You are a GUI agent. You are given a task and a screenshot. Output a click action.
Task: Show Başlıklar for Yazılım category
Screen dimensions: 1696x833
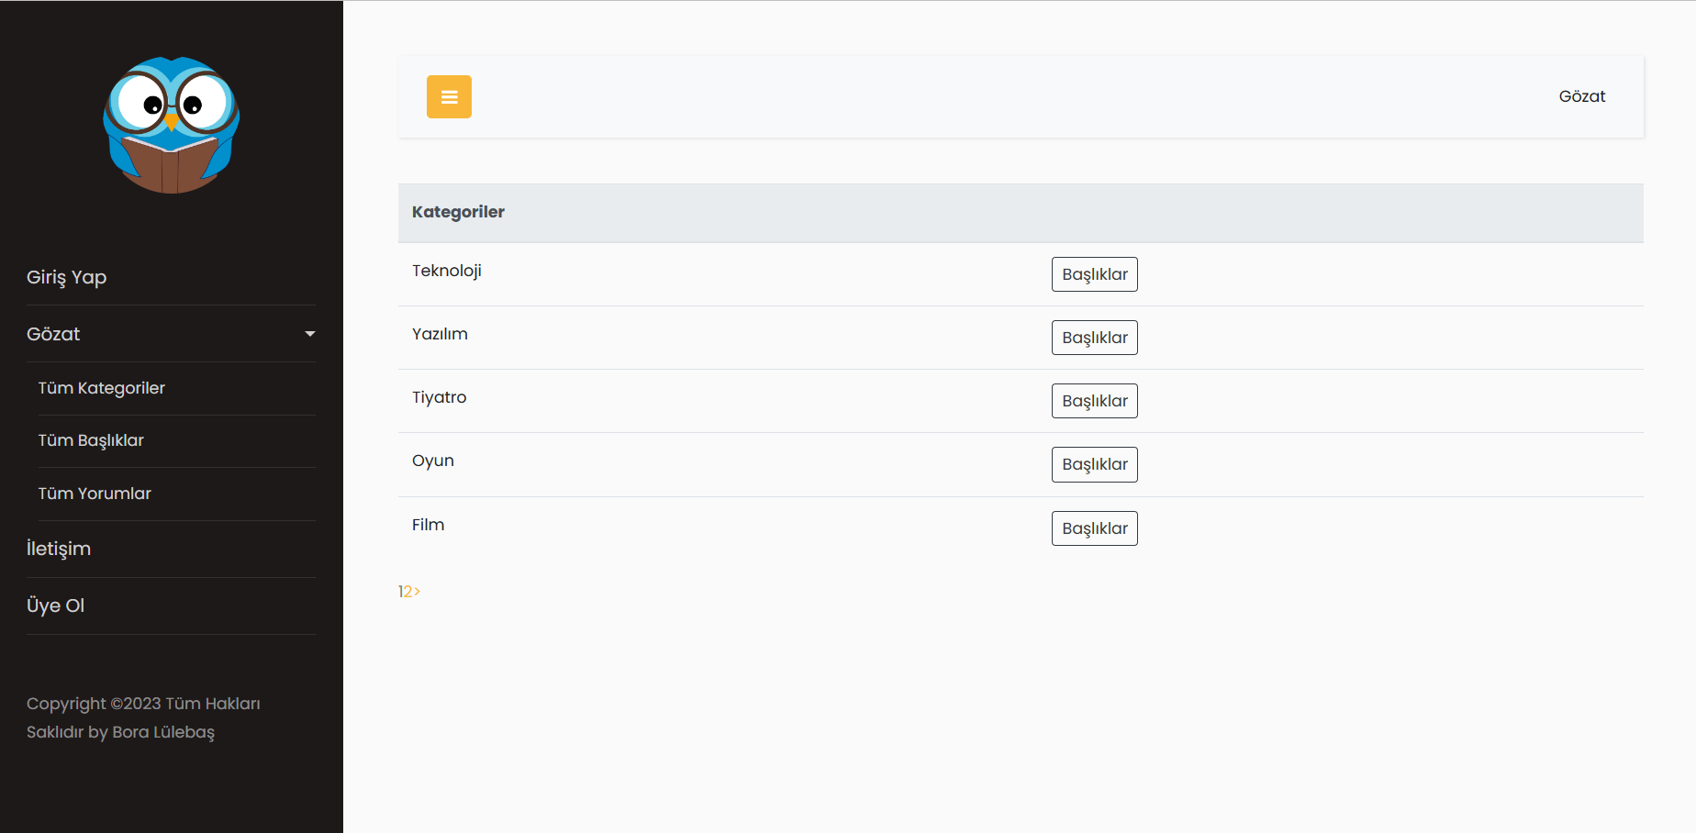(x=1095, y=338)
